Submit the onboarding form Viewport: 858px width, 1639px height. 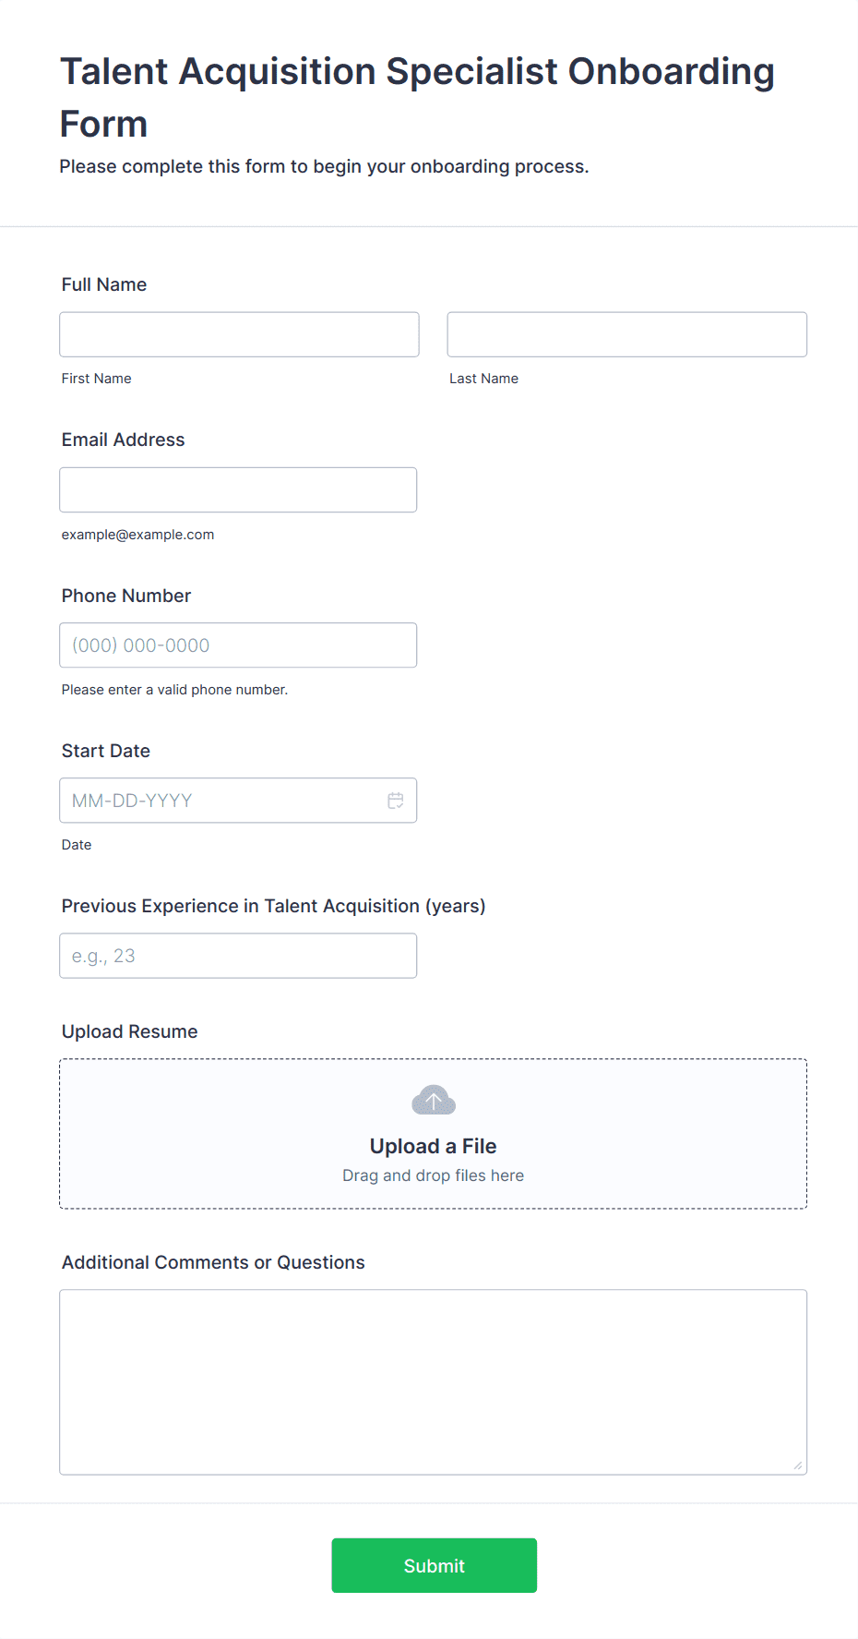pyautogui.click(x=435, y=1565)
